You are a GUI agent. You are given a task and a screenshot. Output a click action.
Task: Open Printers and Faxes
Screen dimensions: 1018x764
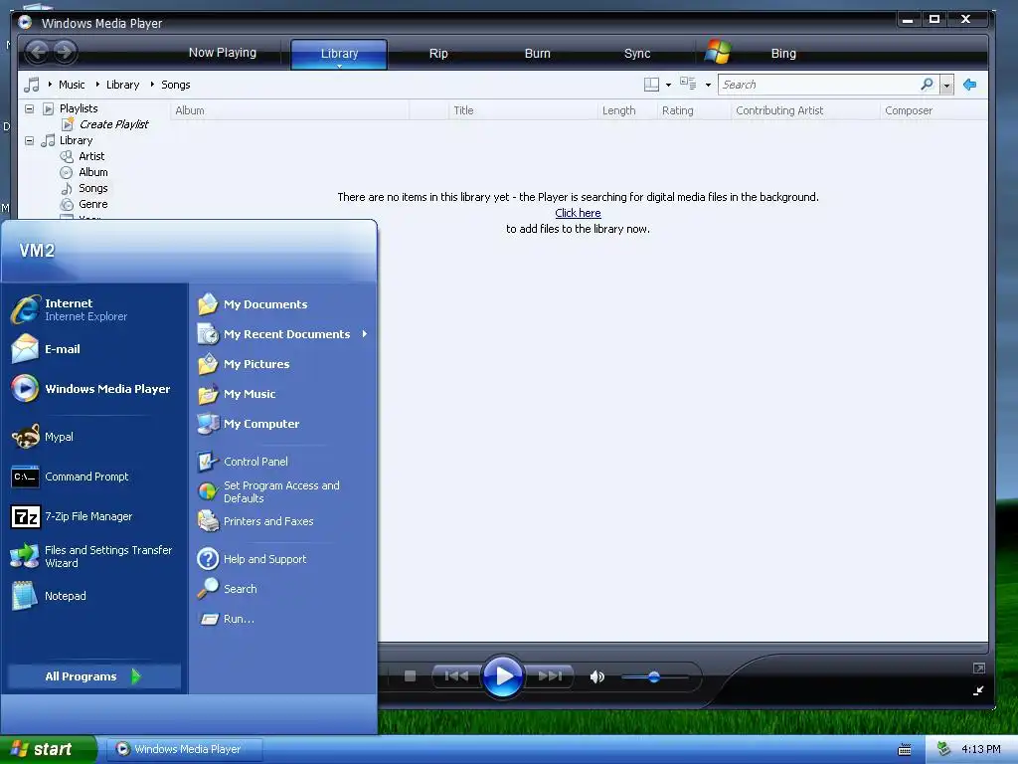click(282, 521)
